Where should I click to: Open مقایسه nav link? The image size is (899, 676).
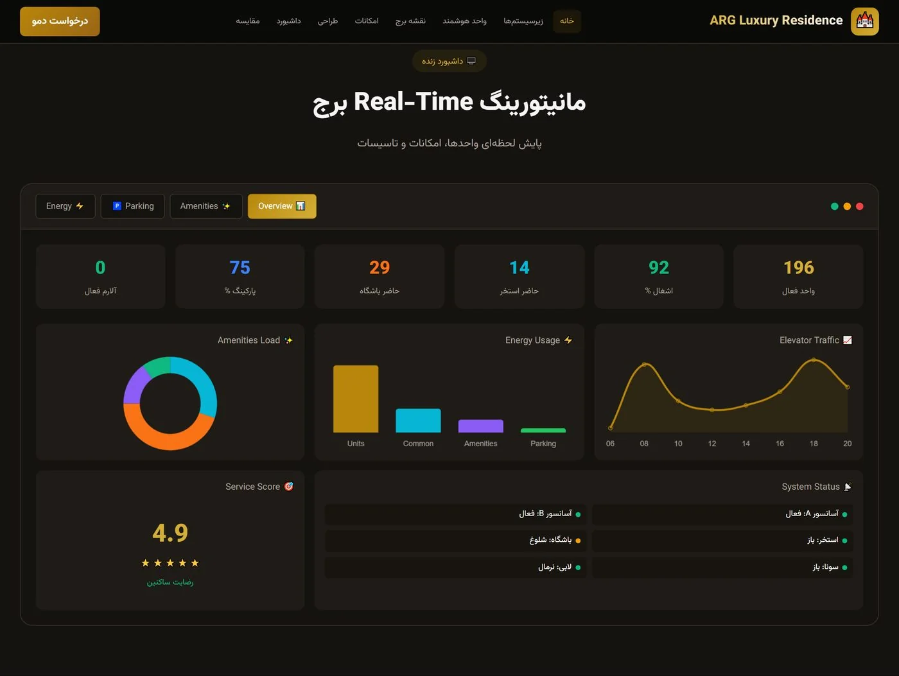coord(247,21)
